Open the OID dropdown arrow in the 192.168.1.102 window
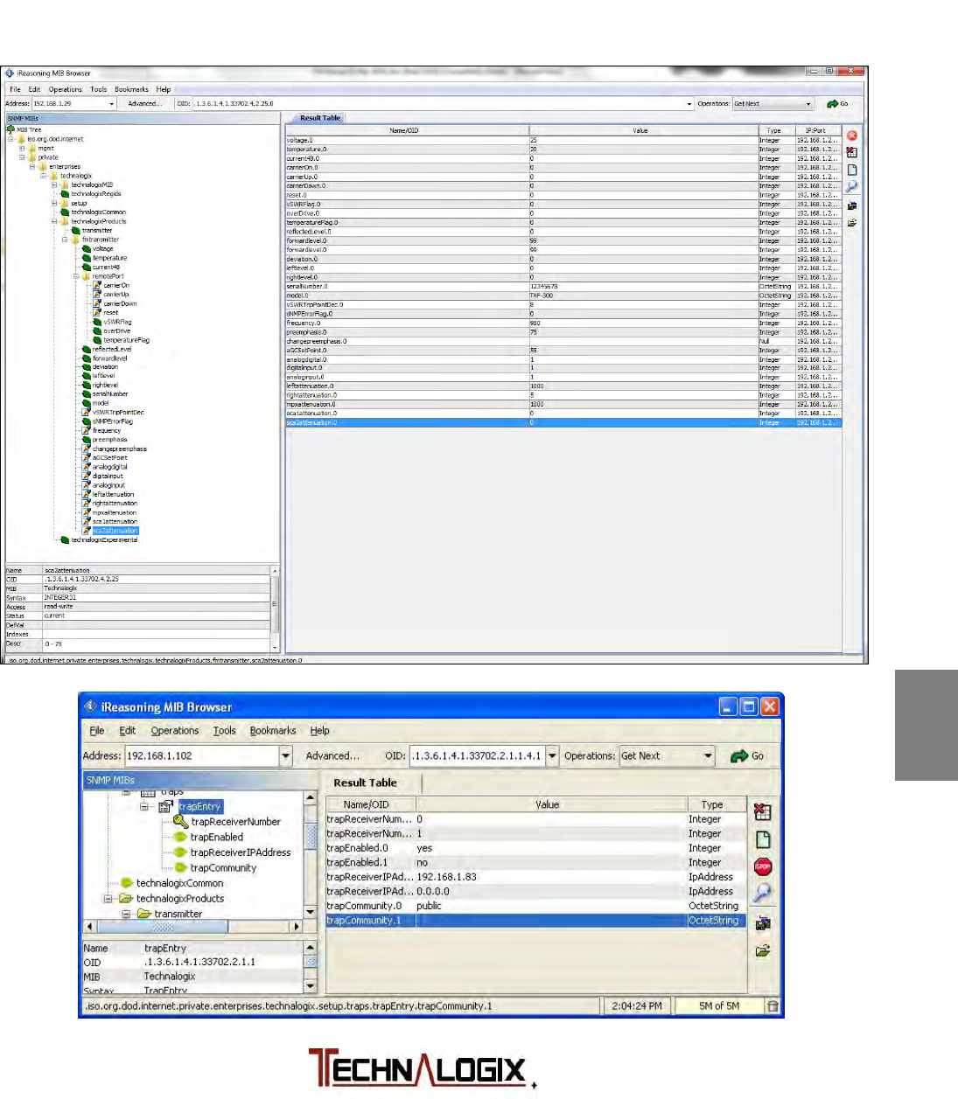This screenshot has width=958, height=1099. pyautogui.click(x=552, y=756)
